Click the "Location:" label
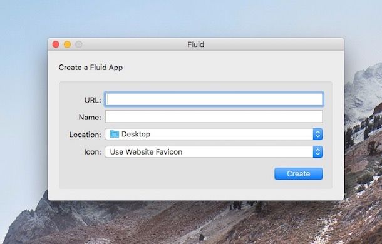 85,135
